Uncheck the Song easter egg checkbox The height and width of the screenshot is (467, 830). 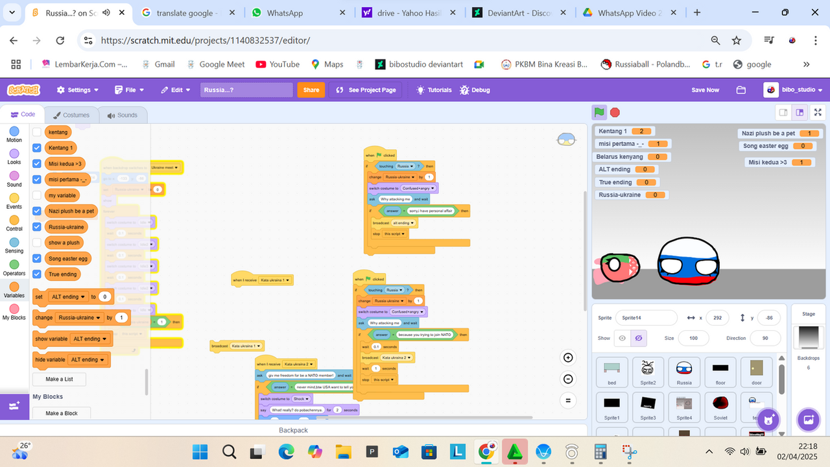[37, 258]
